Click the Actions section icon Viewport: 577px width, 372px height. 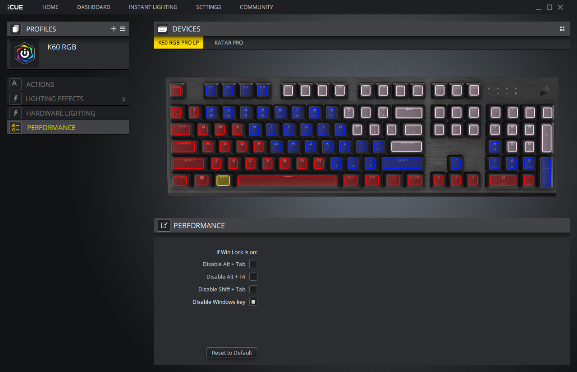[x=15, y=84]
